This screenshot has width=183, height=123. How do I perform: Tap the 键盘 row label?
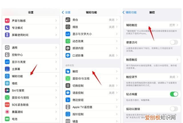75,121
